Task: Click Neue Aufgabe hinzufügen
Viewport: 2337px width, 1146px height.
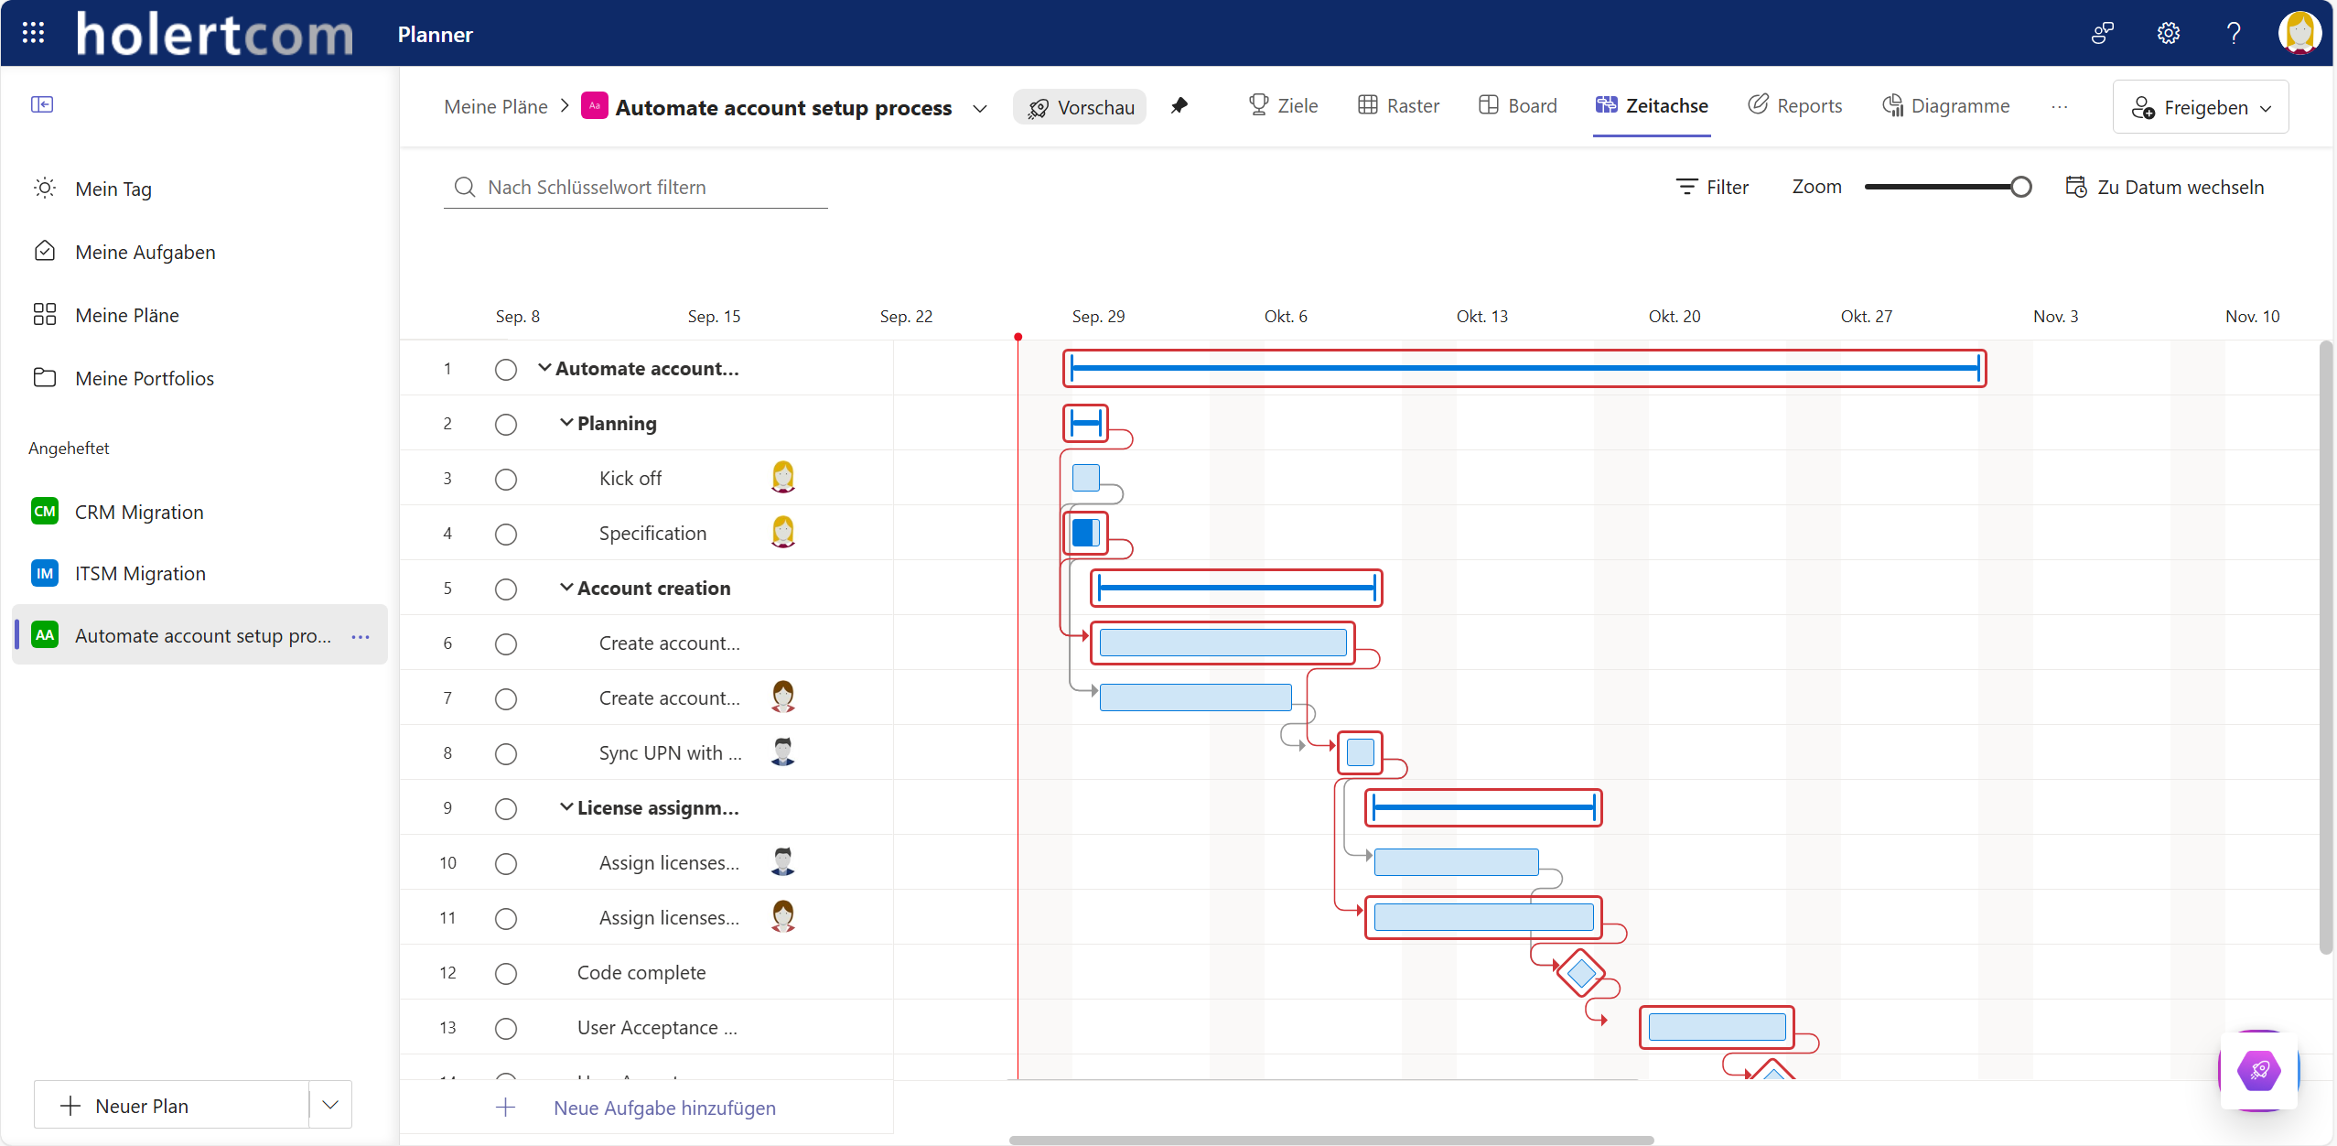Action: pos(664,1108)
